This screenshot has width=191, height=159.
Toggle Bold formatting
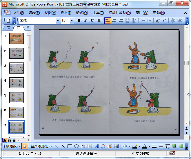79,21
